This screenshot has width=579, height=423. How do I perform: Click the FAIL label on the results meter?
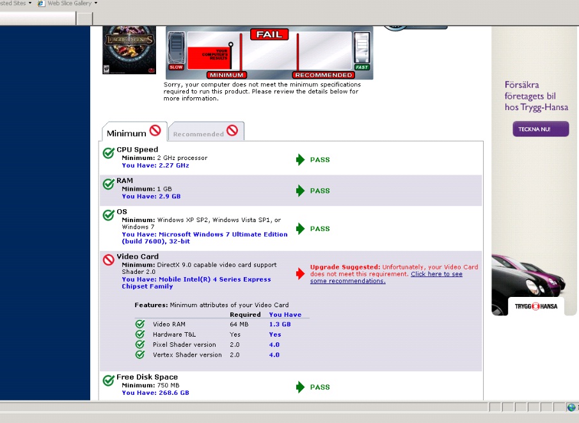[269, 35]
